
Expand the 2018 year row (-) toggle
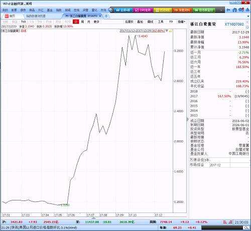coord(247,92)
